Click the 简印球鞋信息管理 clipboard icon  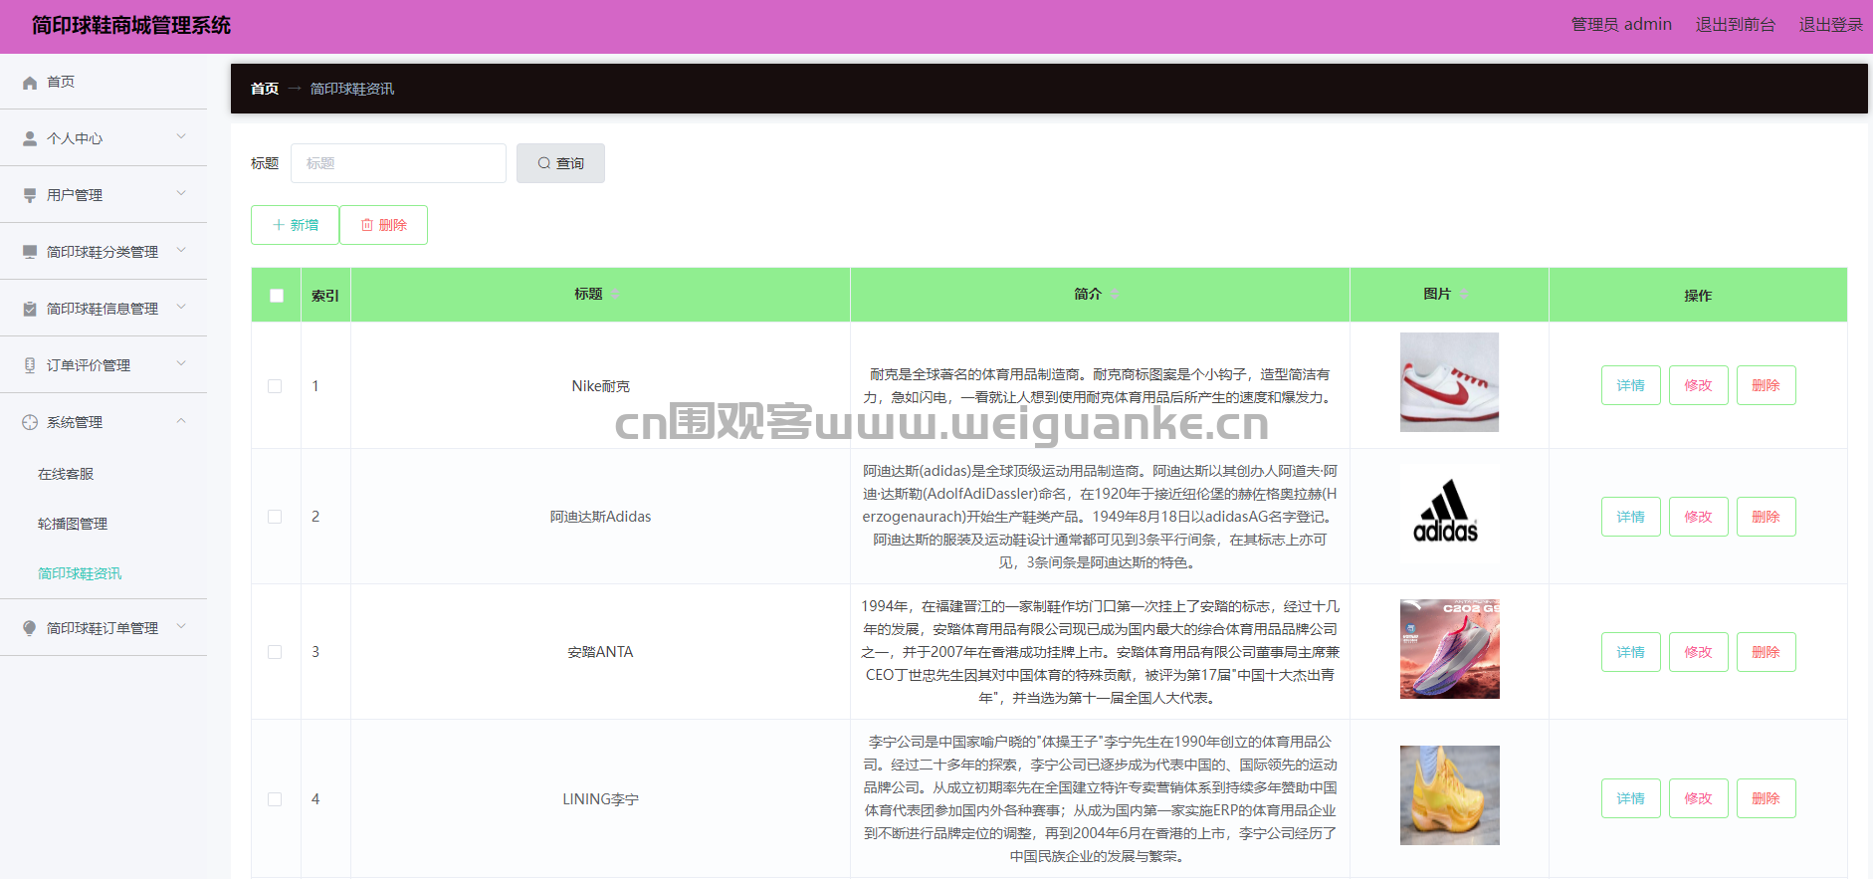(30, 310)
